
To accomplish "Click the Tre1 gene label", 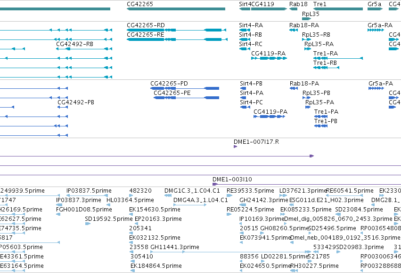I will [320, 4].
